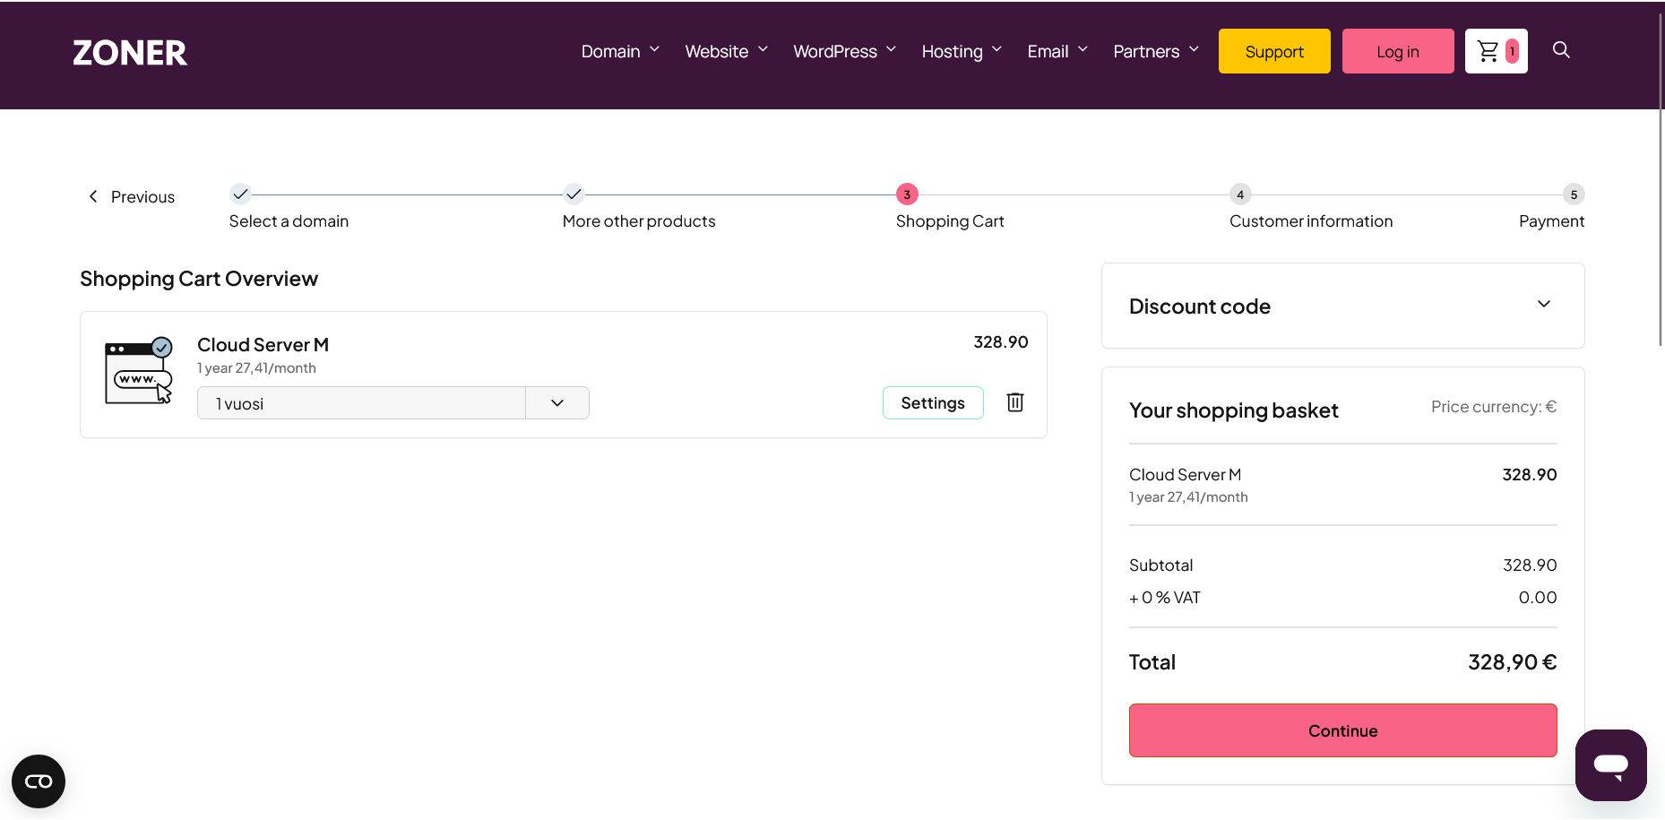Open Settings for Cloud Server M
The image size is (1665, 820).
933,402
